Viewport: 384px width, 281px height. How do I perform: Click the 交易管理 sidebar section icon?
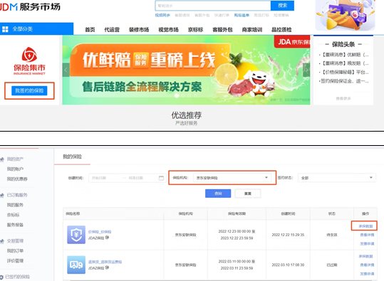click(2, 241)
